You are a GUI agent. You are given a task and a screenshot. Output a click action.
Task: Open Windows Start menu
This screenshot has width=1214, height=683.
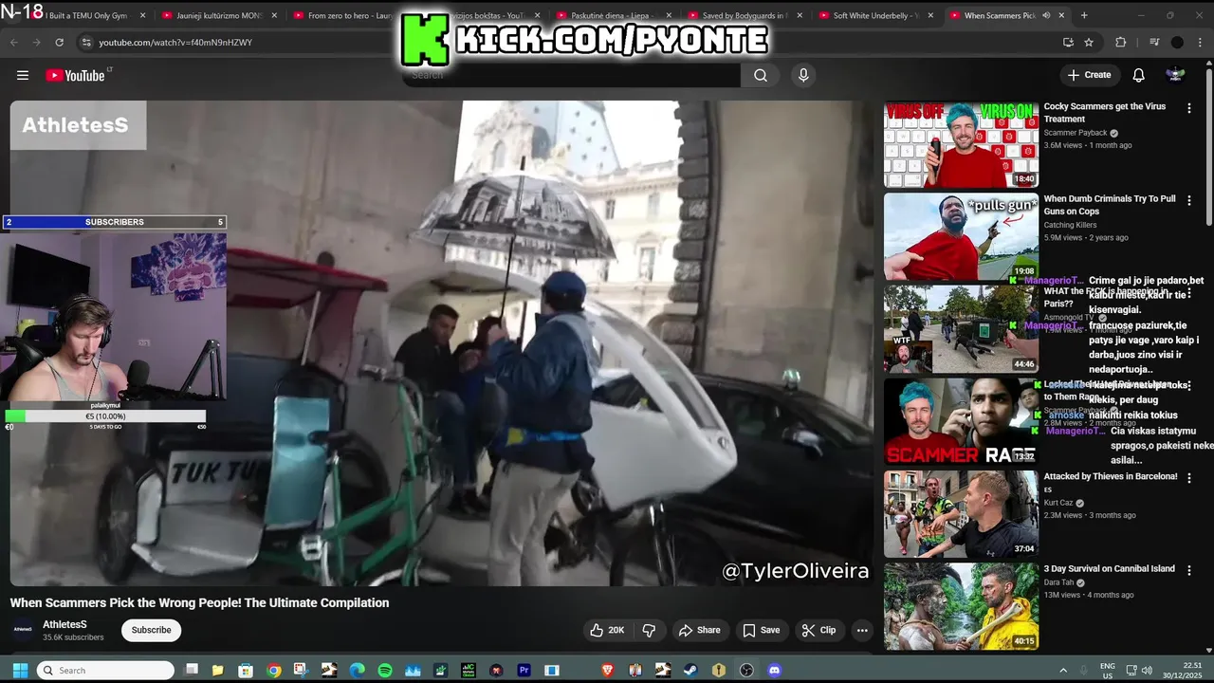tap(20, 670)
